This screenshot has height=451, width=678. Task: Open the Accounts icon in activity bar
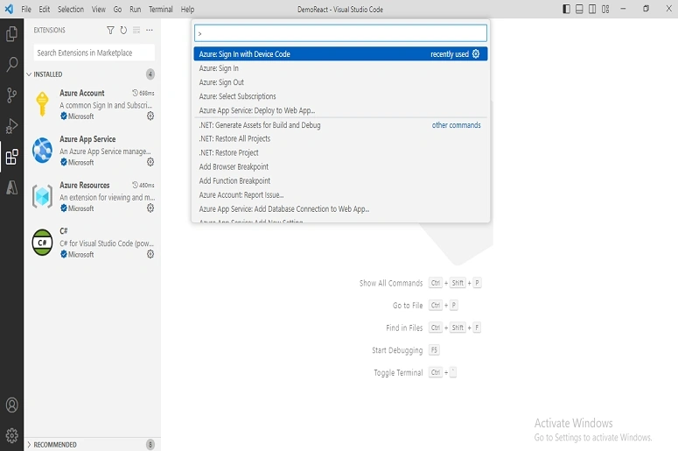(11, 405)
